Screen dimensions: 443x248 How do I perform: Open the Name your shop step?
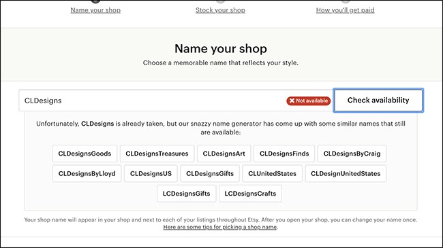pyautogui.click(x=95, y=10)
